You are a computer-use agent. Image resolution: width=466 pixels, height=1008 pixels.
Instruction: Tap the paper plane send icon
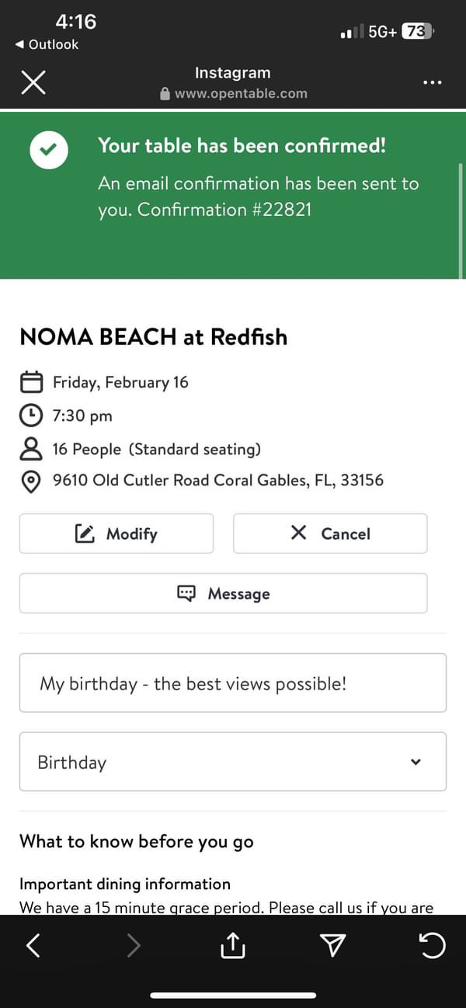tap(332, 945)
